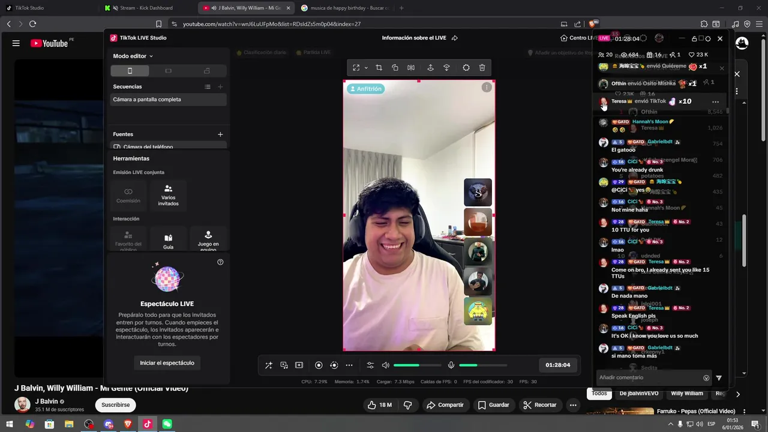Click the comment input field

pyautogui.click(x=649, y=377)
